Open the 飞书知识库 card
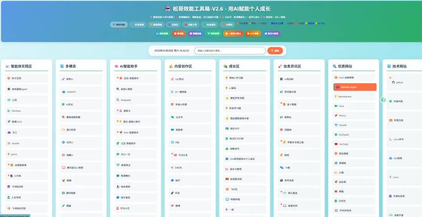 (x=27, y=187)
